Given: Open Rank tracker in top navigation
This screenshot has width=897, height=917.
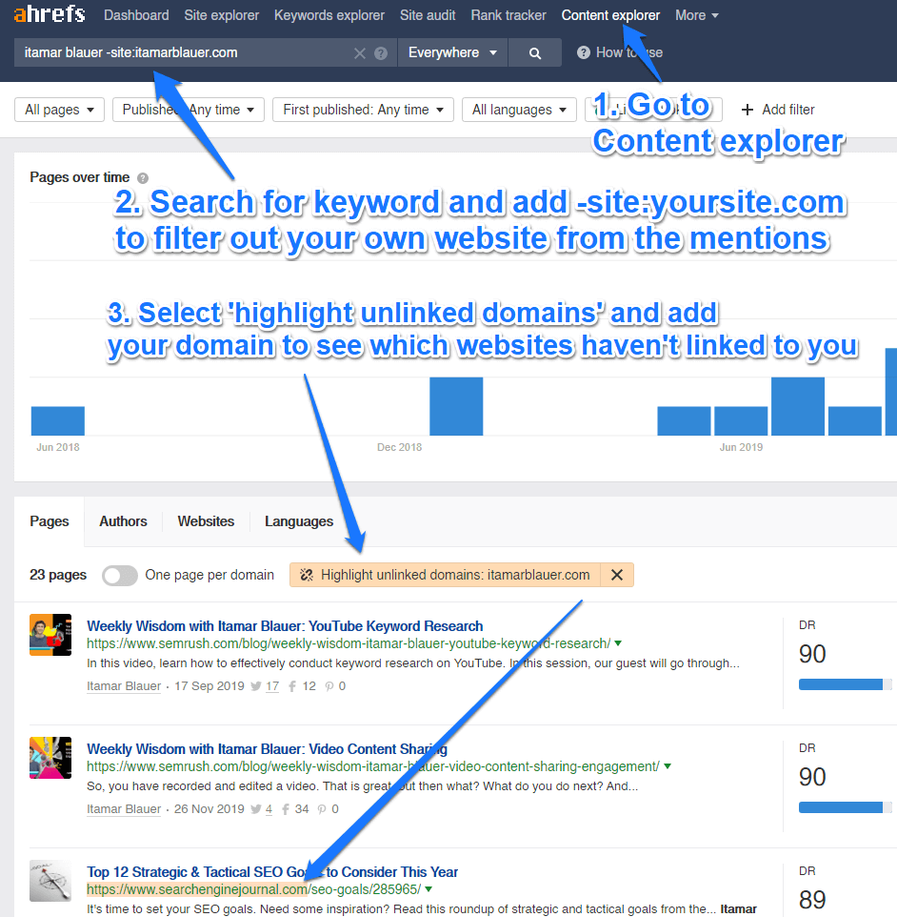Looking at the screenshot, I should tap(508, 15).
